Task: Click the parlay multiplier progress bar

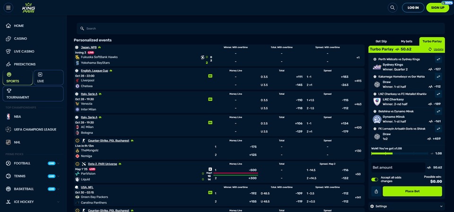Action: [400, 154]
